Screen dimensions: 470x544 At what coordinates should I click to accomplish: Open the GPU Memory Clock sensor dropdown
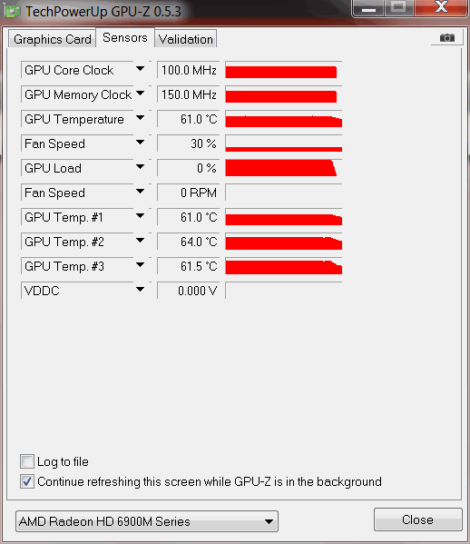pyautogui.click(x=140, y=94)
